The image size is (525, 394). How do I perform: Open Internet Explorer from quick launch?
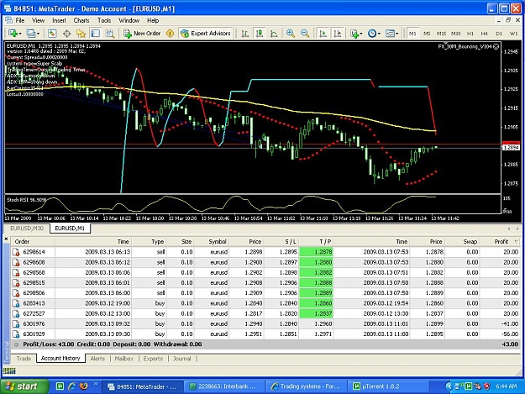[x=71, y=386]
